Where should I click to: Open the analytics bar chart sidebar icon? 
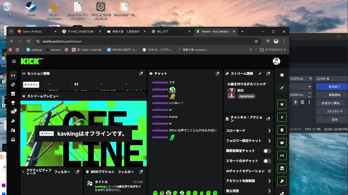[13, 94]
